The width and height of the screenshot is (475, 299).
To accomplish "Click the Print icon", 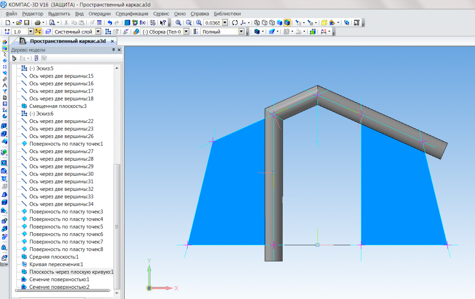I will click(x=37, y=23).
